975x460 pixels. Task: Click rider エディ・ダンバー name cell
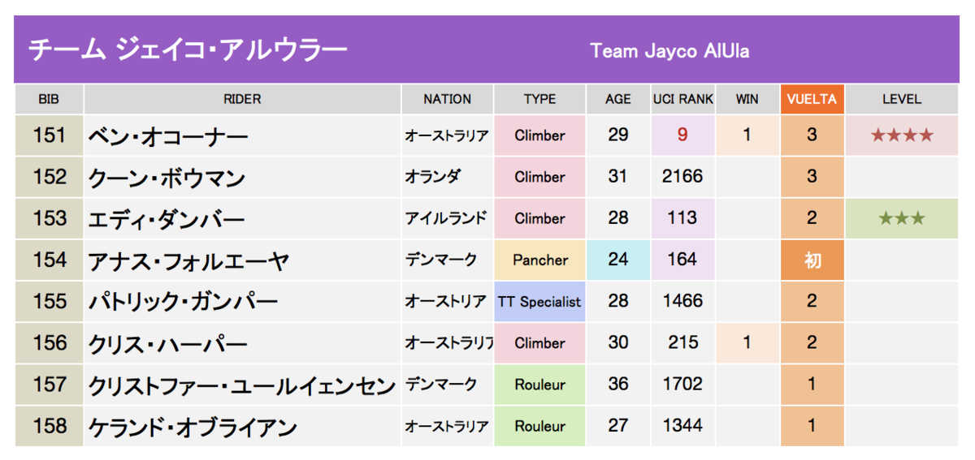pyautogui.click(x=242, y=218)
